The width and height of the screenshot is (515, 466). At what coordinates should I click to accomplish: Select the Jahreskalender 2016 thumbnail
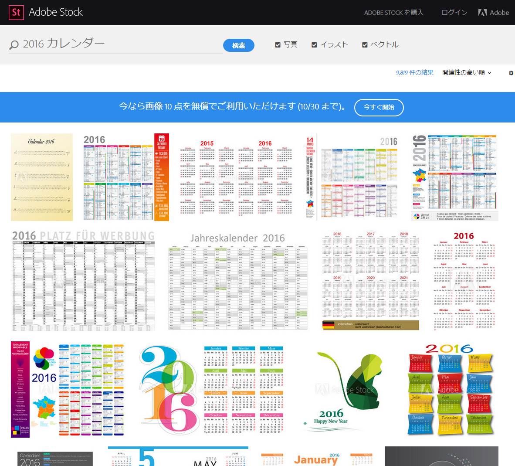click(238, 281)
